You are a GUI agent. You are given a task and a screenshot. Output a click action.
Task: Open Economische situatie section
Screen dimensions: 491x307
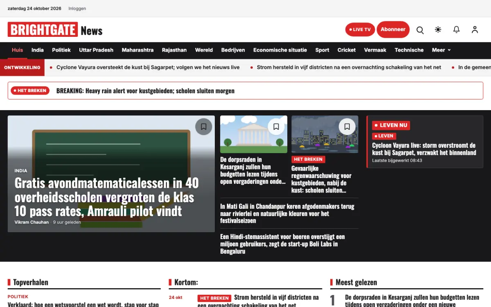[x=280, y=50]
